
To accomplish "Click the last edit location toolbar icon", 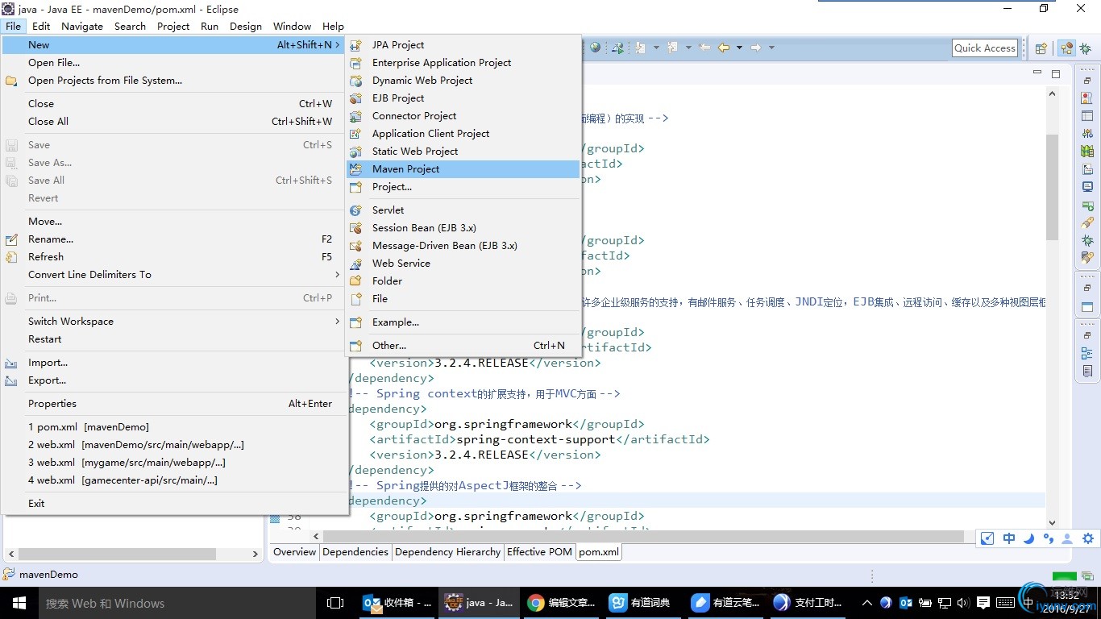I will click(x=704, y=48).
